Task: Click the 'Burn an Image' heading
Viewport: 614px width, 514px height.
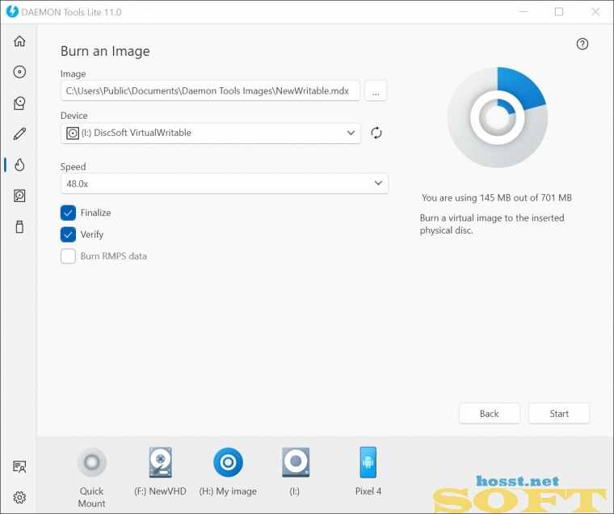Action: pyautogui.click(x=105, y=52)
